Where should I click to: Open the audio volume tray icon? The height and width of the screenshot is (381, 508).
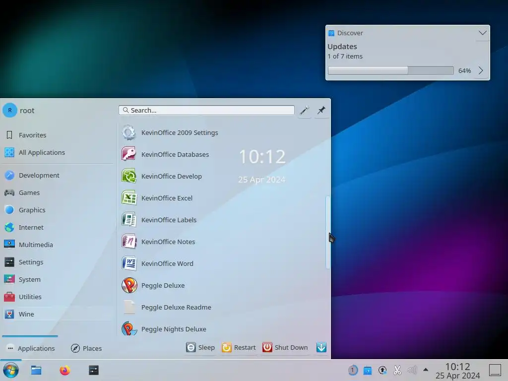click(x=412, y=370)
